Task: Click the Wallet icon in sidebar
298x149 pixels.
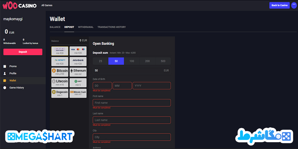Action: (x=5, y=80)
